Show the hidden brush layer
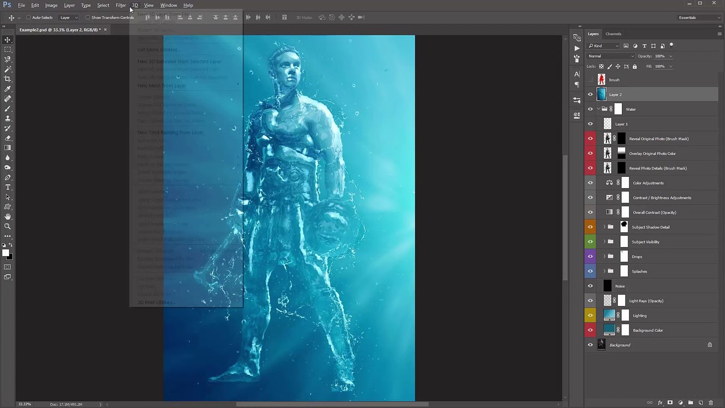This screenshot has width=725, height=408. point(590,80)
